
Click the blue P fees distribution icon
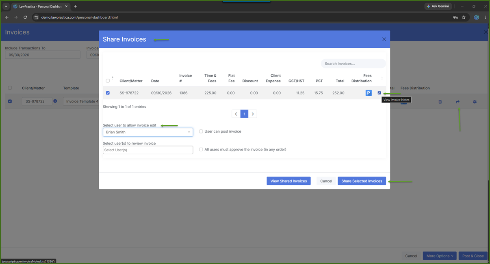tap(369, 93)
